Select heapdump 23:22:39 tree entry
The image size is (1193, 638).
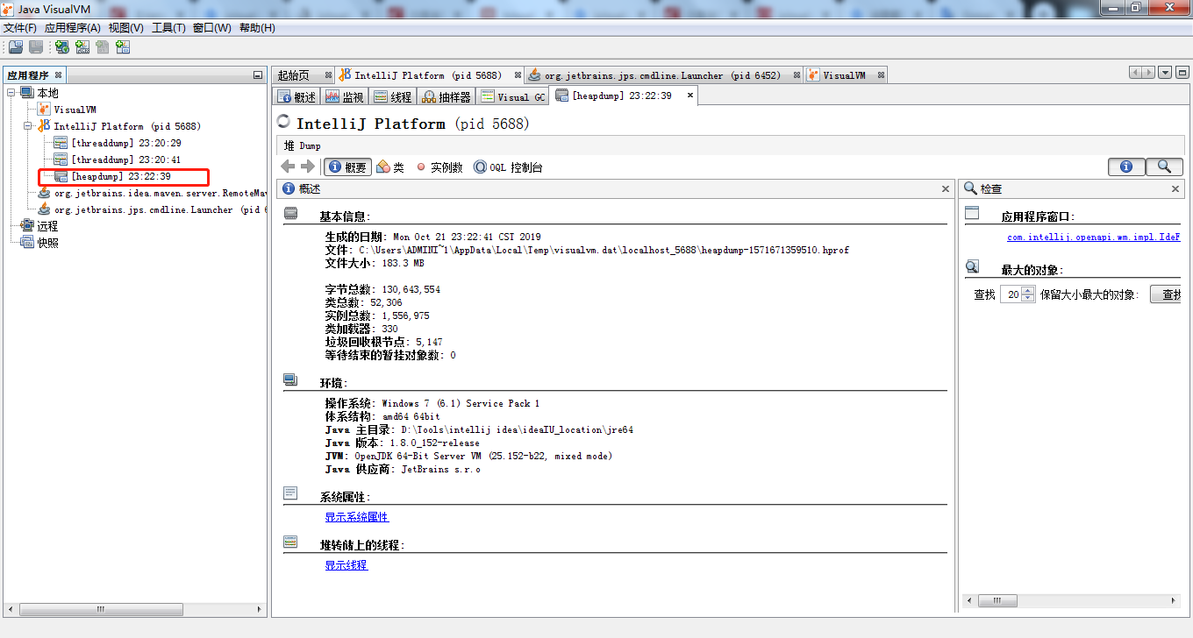click(112, 176)
